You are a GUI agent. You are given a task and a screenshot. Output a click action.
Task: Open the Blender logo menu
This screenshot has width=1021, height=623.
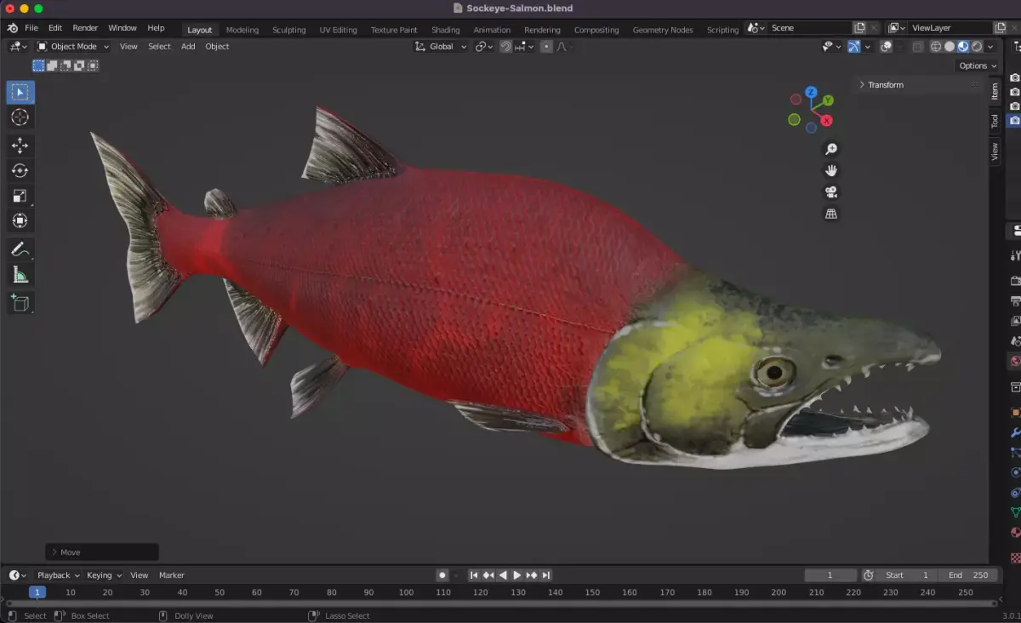[13, 28]
